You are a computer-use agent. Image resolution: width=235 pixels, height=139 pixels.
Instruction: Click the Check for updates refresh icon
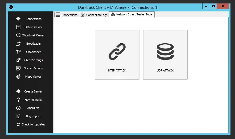18,124
